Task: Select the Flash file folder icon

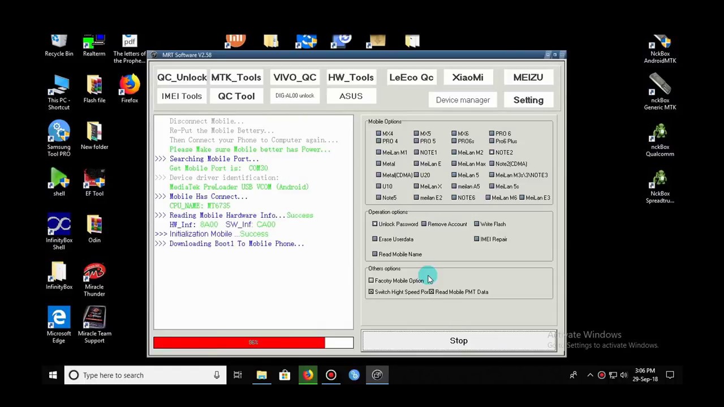Action: [94, 89]
